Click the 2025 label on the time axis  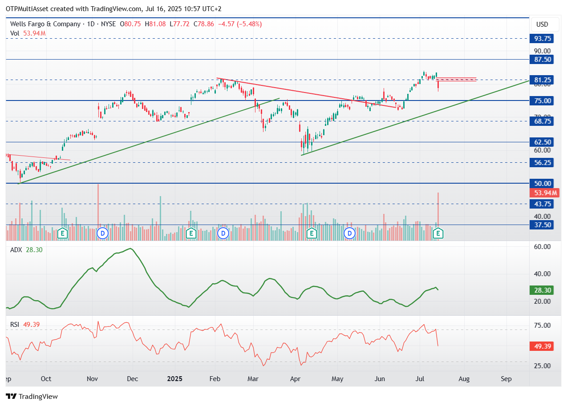coord(174,379)
